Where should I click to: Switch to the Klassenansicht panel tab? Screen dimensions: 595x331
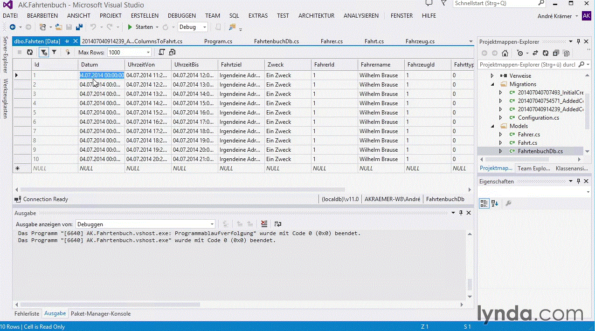[571, 169]
